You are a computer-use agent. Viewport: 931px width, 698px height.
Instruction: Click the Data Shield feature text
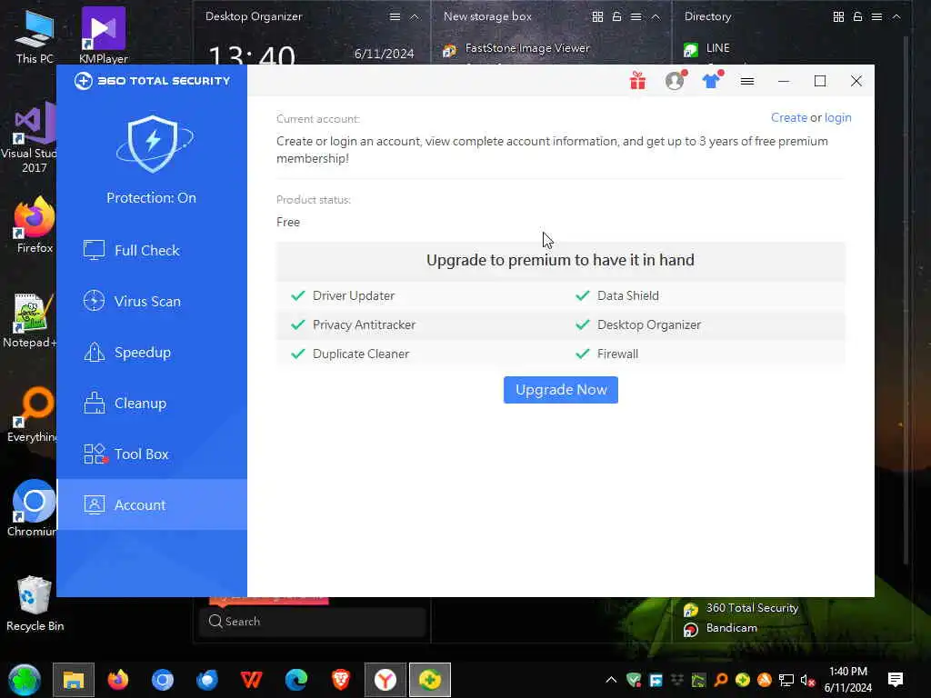627,295
